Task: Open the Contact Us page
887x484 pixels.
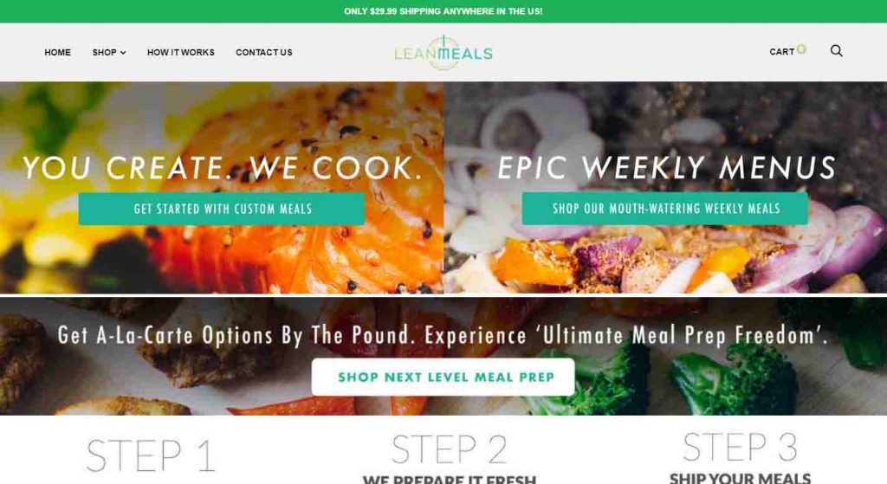Action: click(264, 52)
